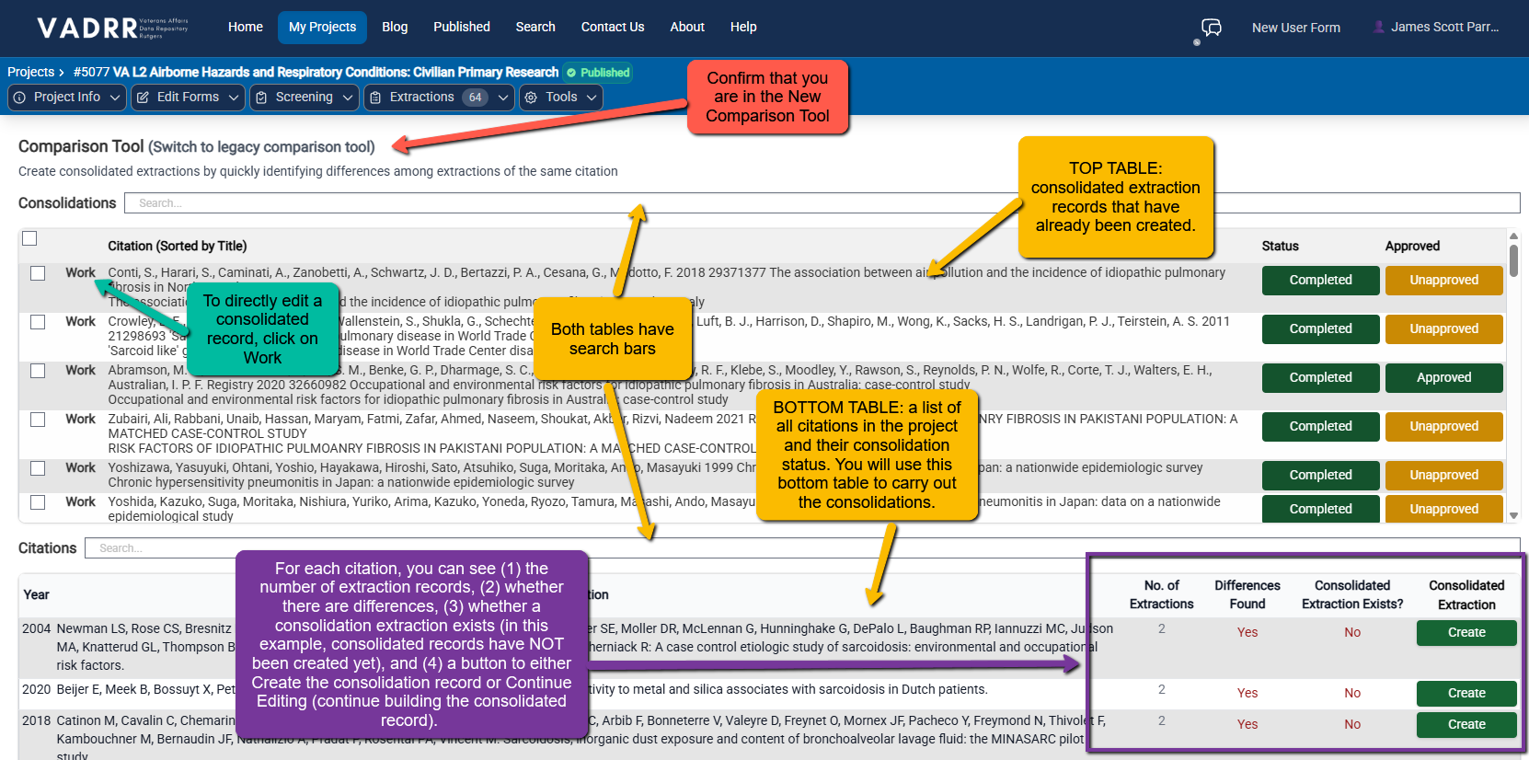Viewport: 1529px width, 760px height.
Task: Click Approved button for Abramson row
Action: [x=1443, y=378]
